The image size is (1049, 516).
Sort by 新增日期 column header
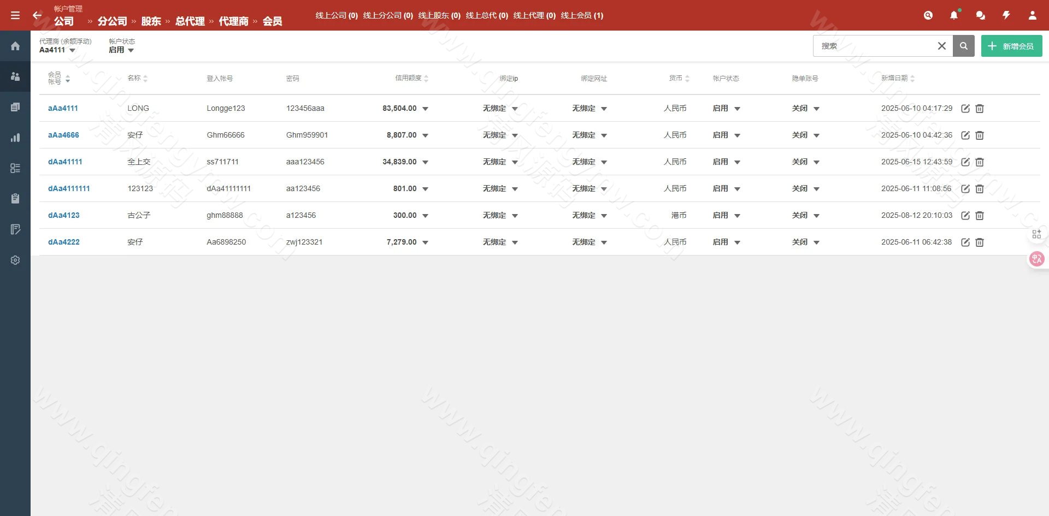pos(897,78)
